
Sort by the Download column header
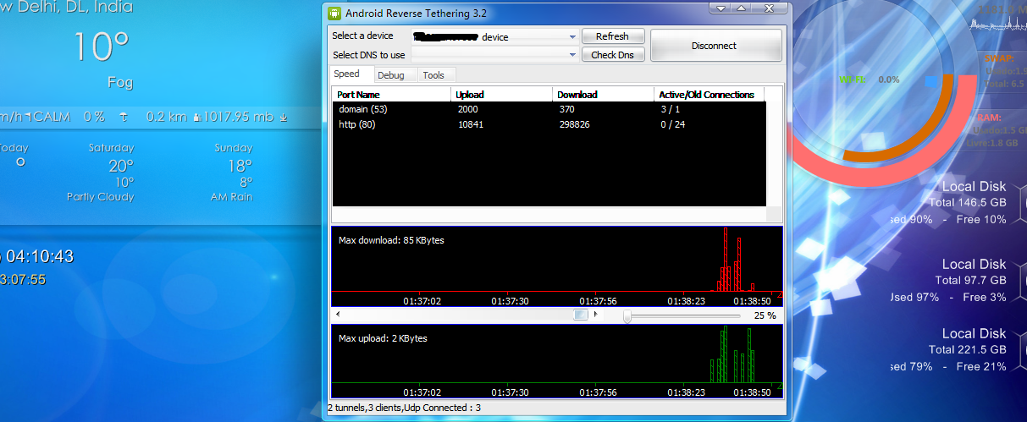[604, 95]
